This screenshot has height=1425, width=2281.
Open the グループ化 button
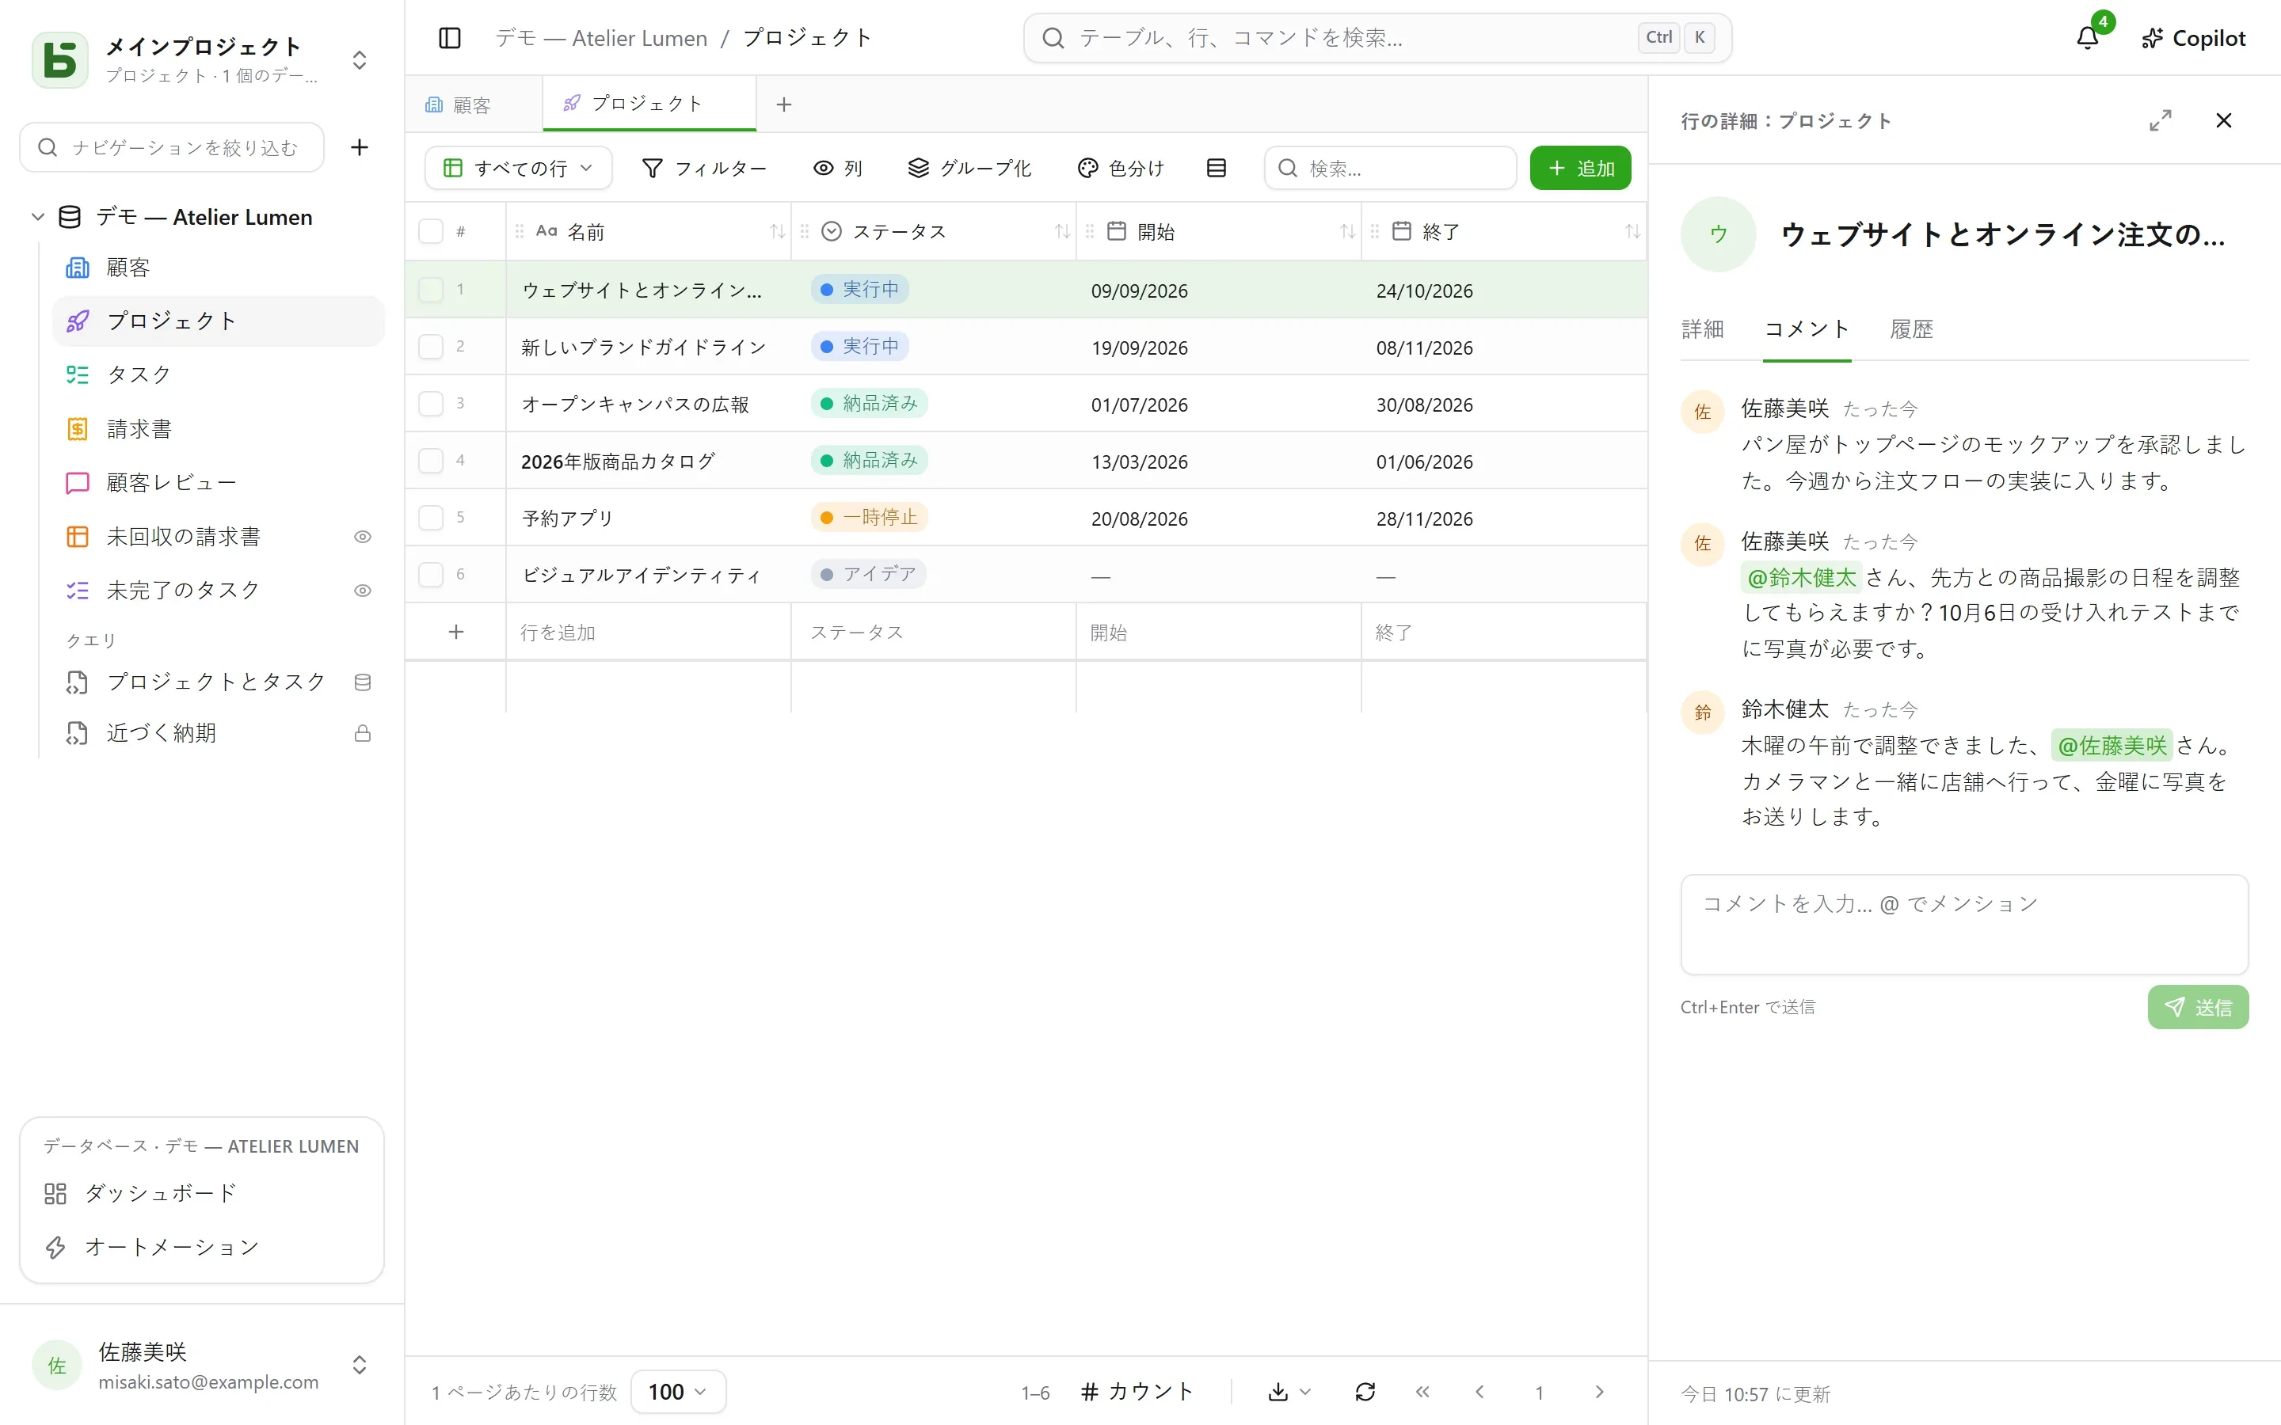point(970,168)
